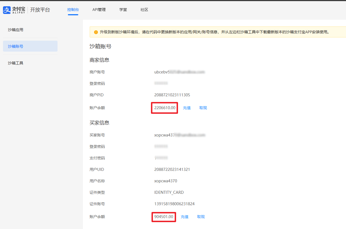
Task: Click ID number 139158198006231824
Action: click(x=174, y=204)
